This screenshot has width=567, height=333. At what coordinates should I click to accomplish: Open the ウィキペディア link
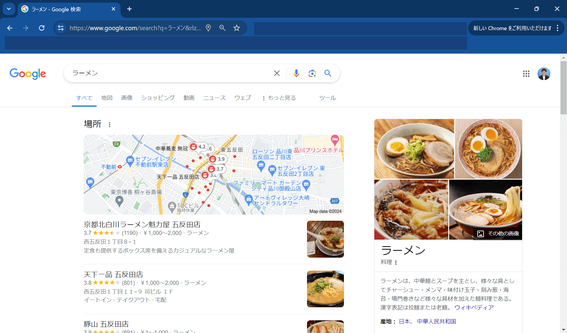[x=474, y=308]
